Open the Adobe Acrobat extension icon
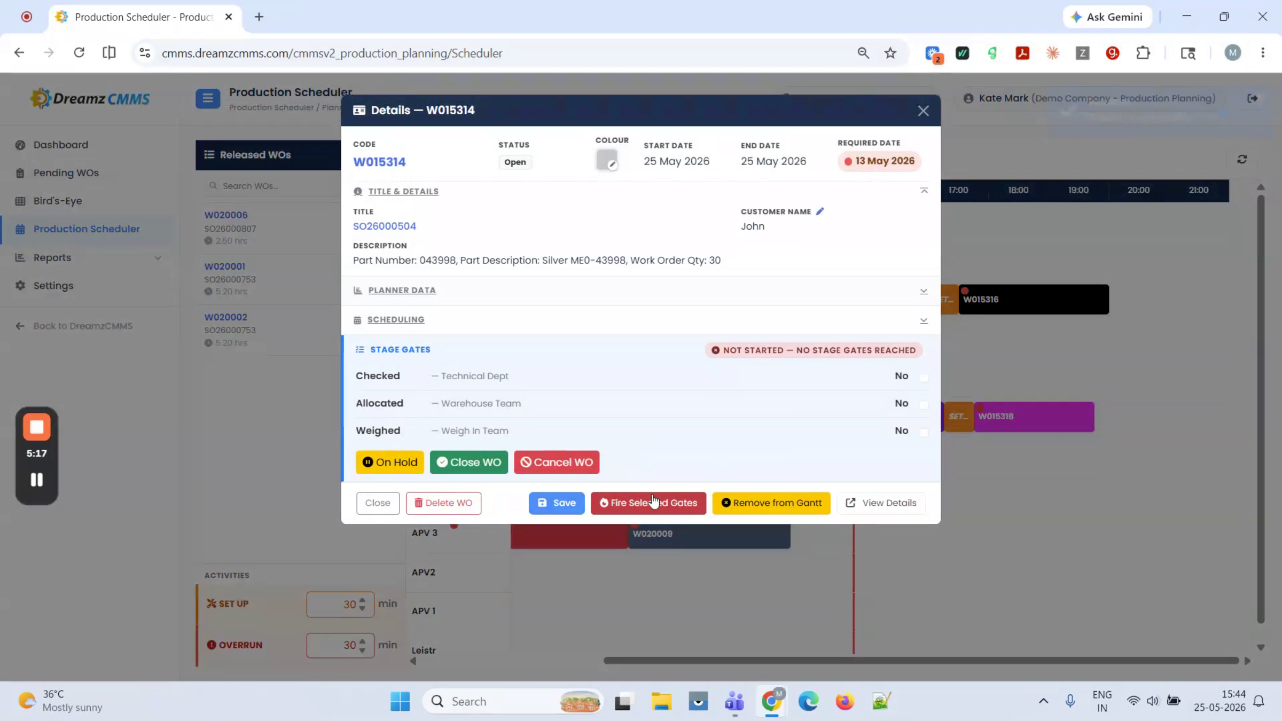 1022,53
